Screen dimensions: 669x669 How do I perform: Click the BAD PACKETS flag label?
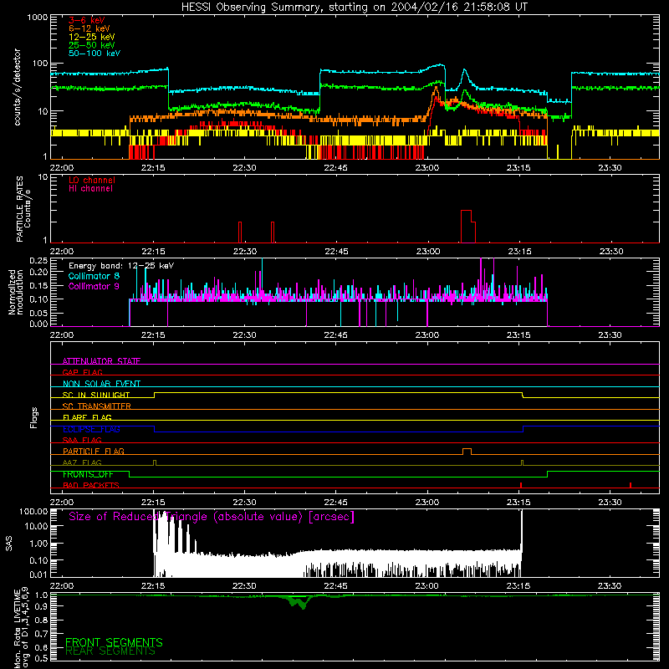91,485
